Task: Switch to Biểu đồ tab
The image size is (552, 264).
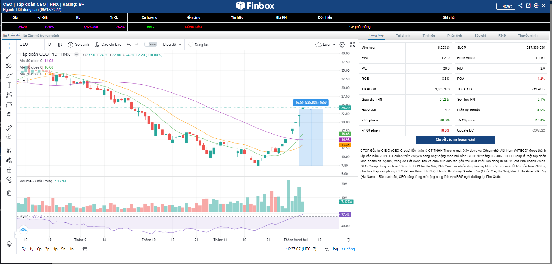Action: click(x=12, y=35)
